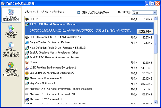Viewport: 161px width, 108px height.
Task: Open プログラムの追加 sidebar icon
Action: click(x=11, y=31)
